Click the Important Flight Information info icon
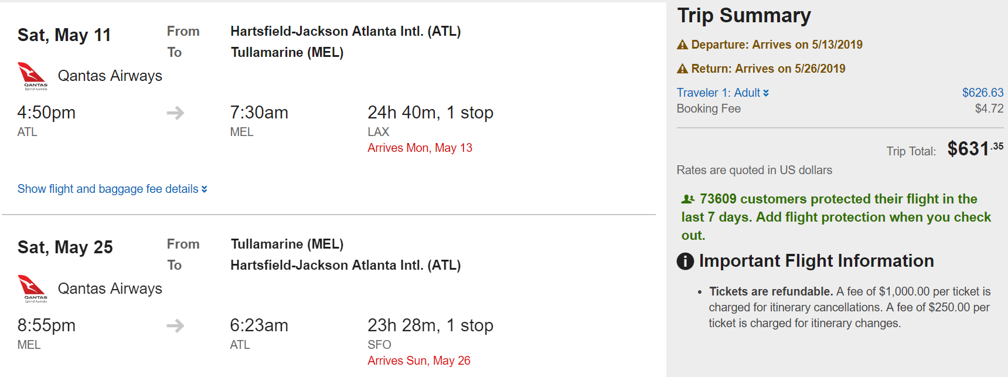Image resolution: width=1008 pixels, height=377 pixels. pos(685,261)
